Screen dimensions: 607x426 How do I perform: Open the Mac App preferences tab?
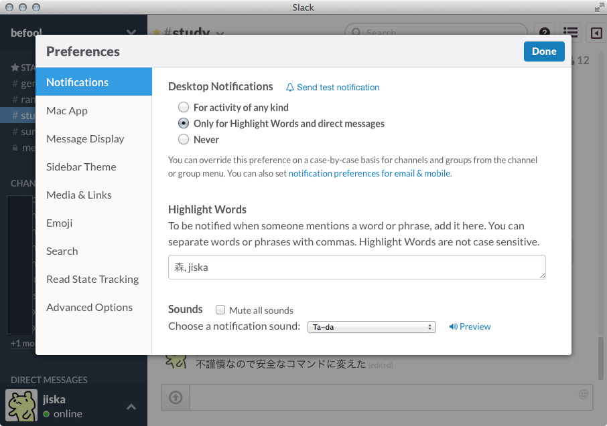pyautogui.click(x=94, y=111)
